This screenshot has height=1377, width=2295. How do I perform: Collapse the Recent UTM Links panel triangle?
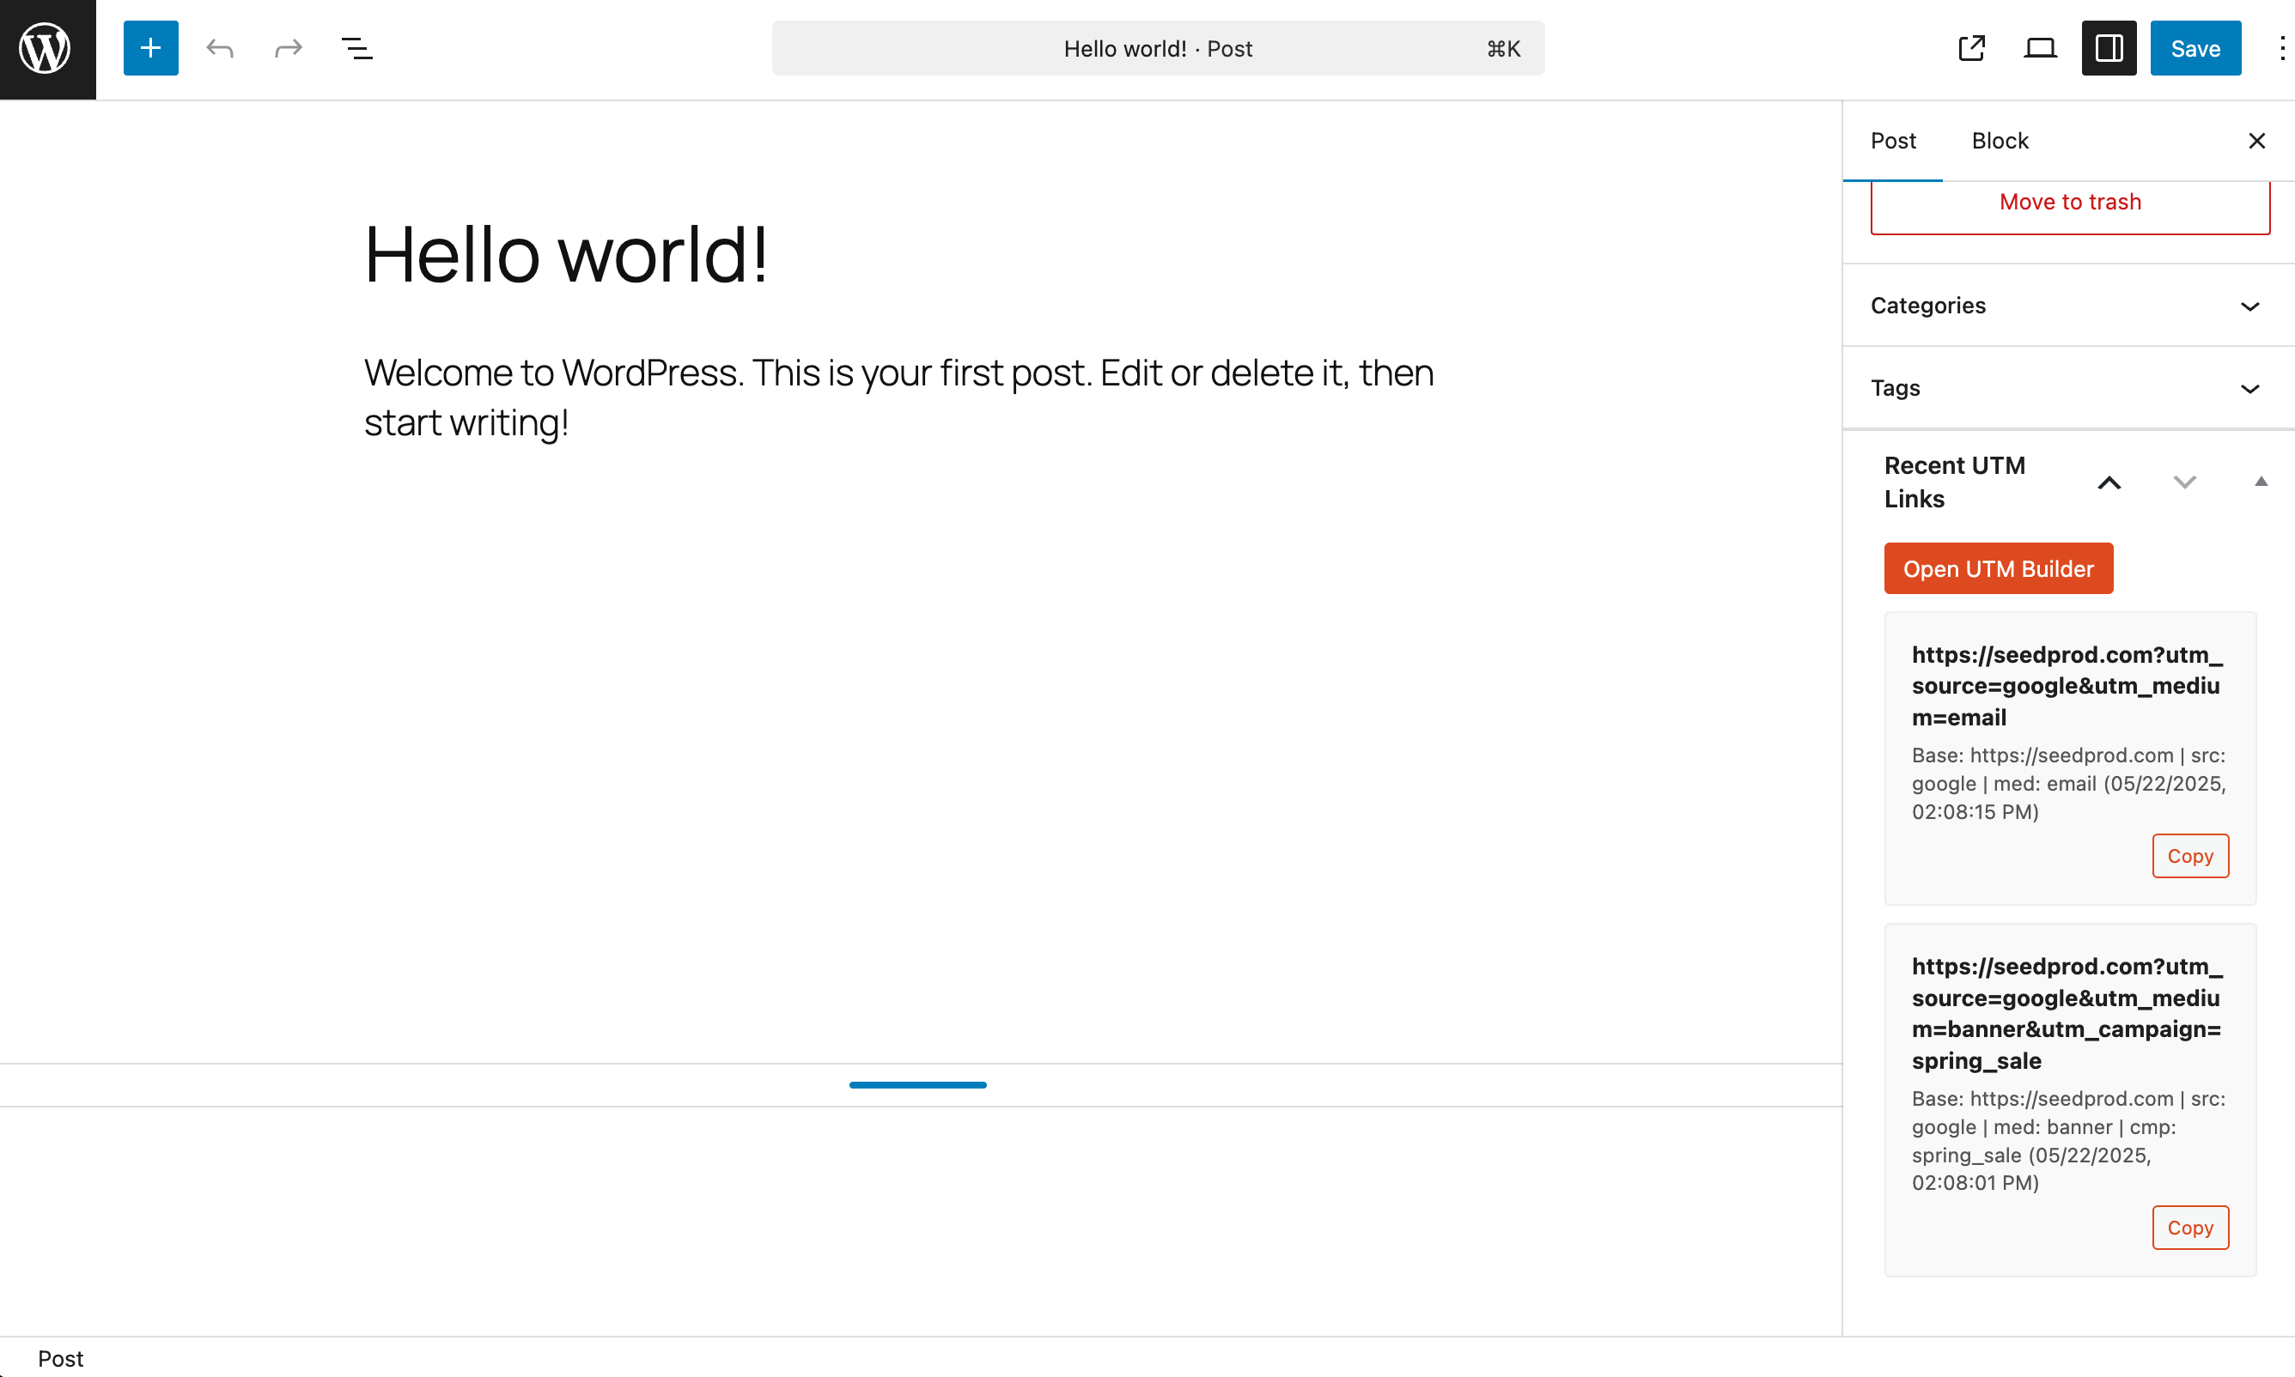[2261, 482]
